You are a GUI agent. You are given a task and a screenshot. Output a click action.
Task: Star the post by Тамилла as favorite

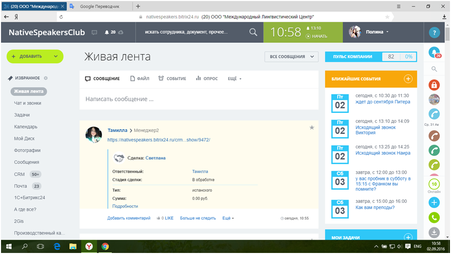[311, 128]
